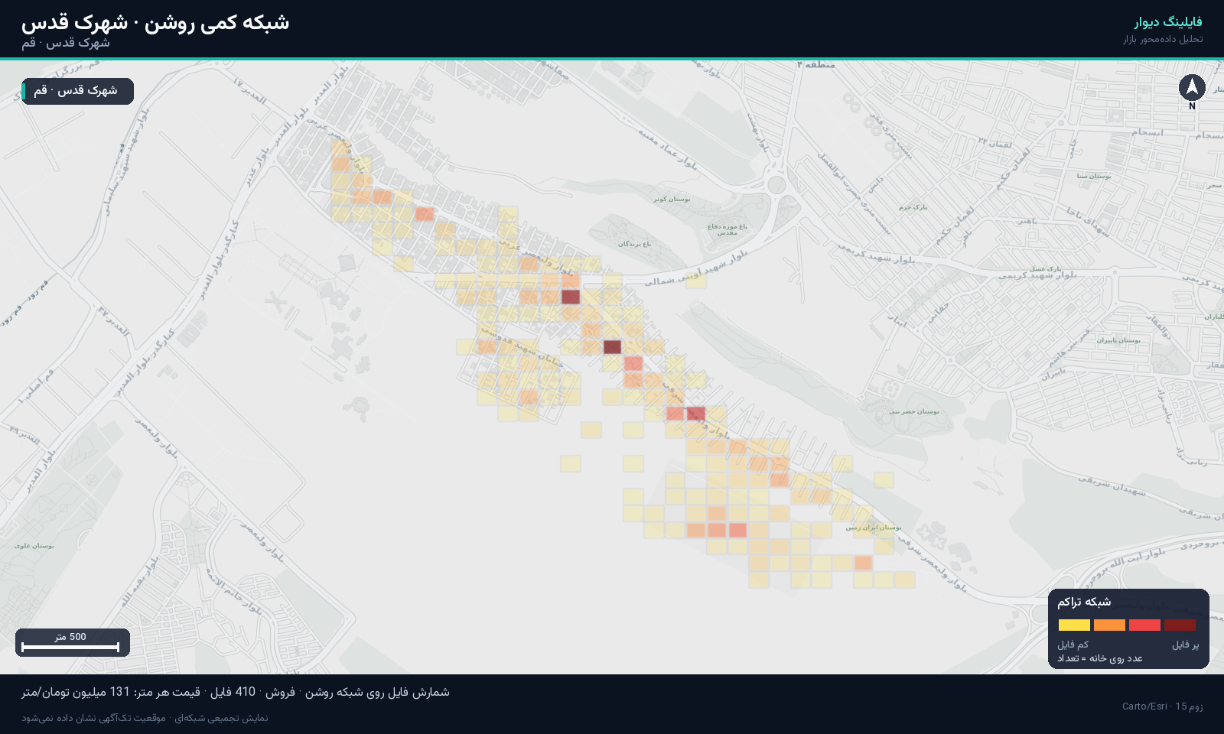Click the باغ پرندگان map label
The width and height of the screenshot is (1224, 734).
(x=635, y=244)
